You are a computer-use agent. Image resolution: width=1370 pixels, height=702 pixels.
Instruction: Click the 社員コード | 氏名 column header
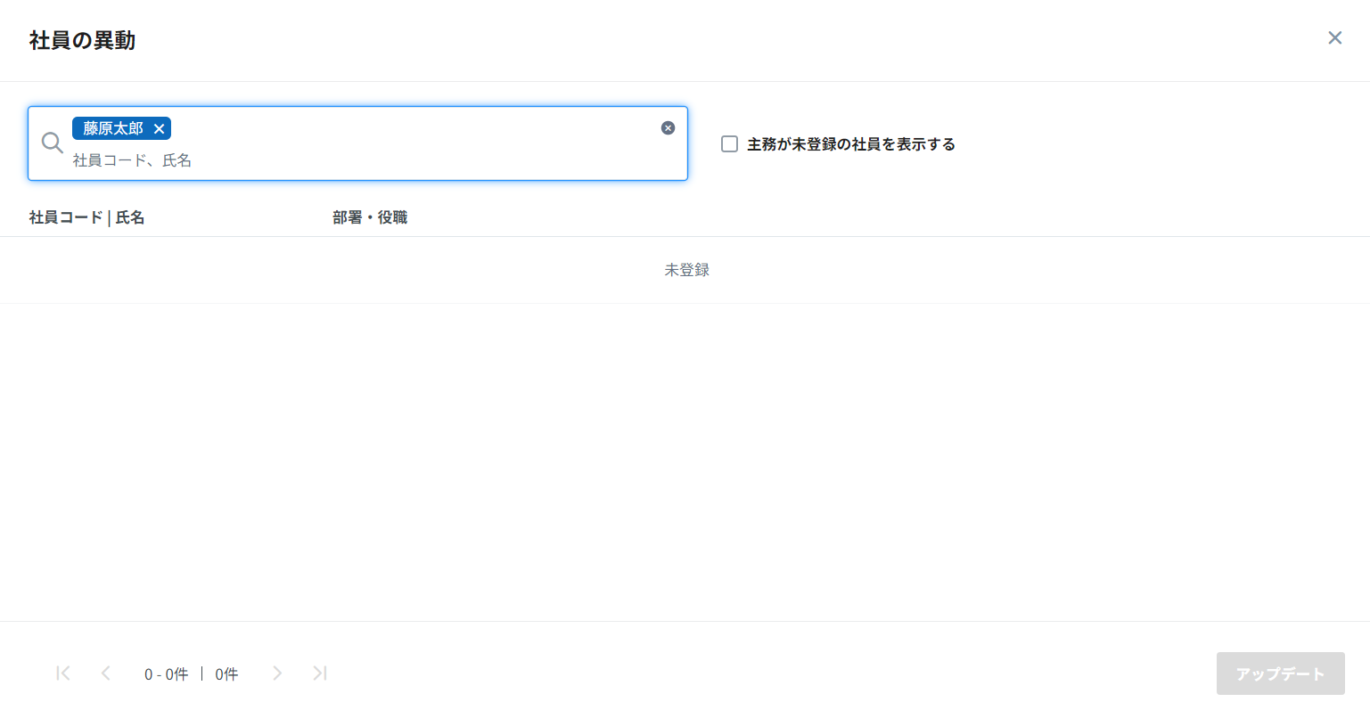[x=86, y=217]
